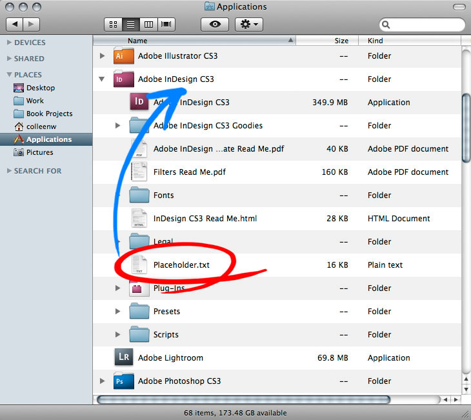Viewport: 471px width, 420px height.
Task: Sort by the Size column header
Action: (327, 41)
